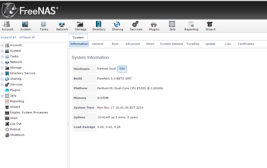Select the top System panel tab
This screenshot has height=168, width=267.
[78, 37]
